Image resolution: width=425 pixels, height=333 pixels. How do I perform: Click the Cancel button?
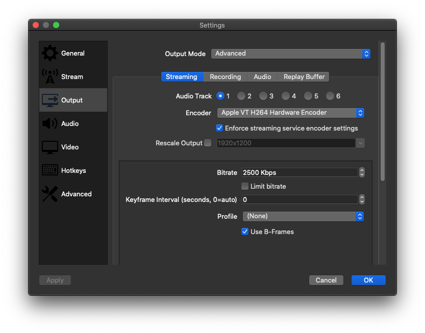326,280
